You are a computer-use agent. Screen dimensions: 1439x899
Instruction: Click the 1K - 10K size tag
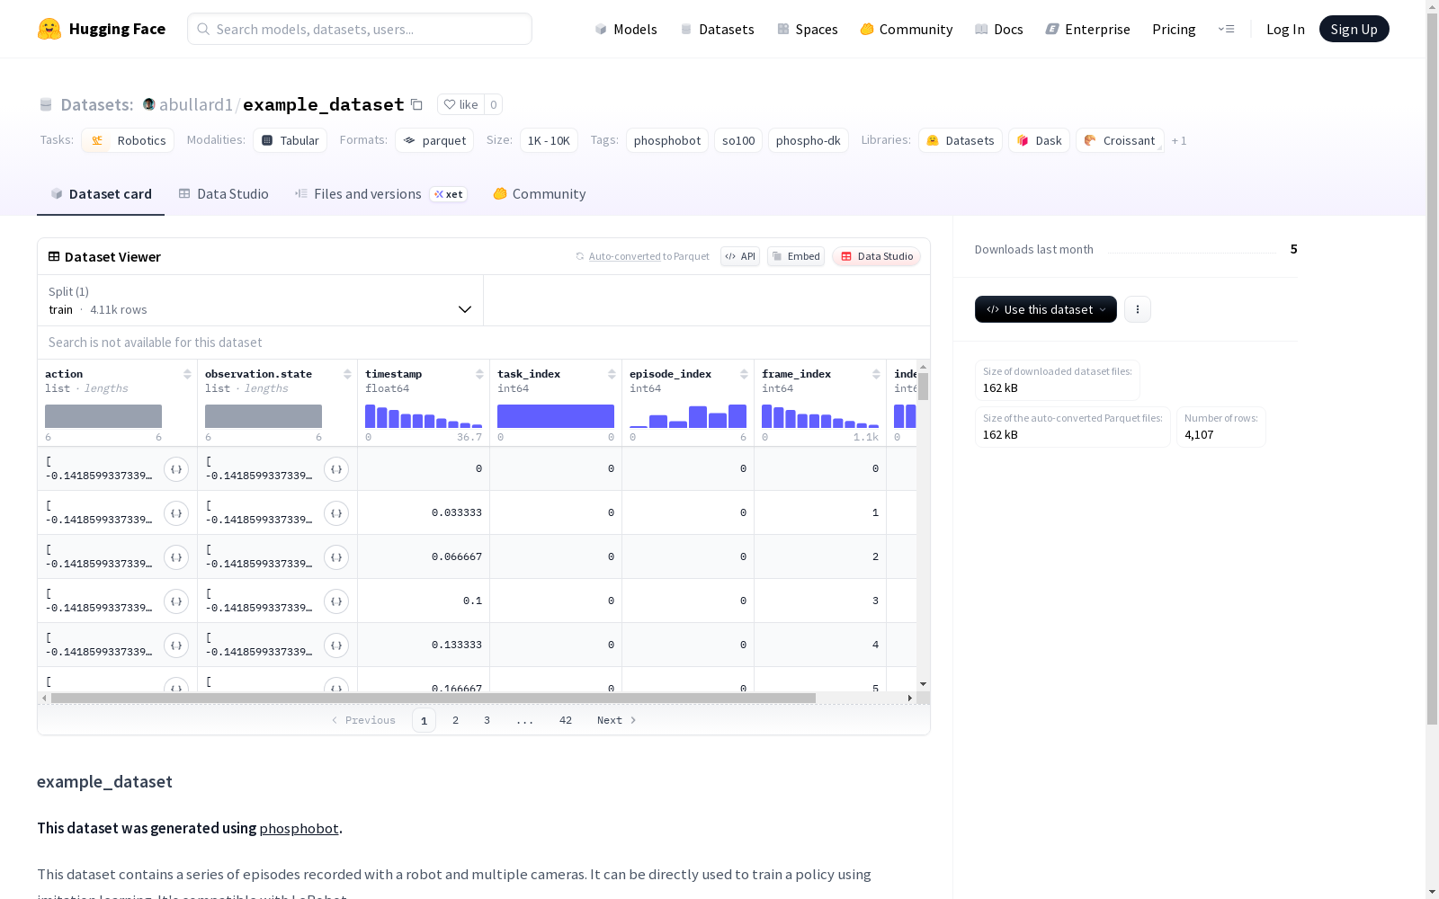tap(549, 140)
